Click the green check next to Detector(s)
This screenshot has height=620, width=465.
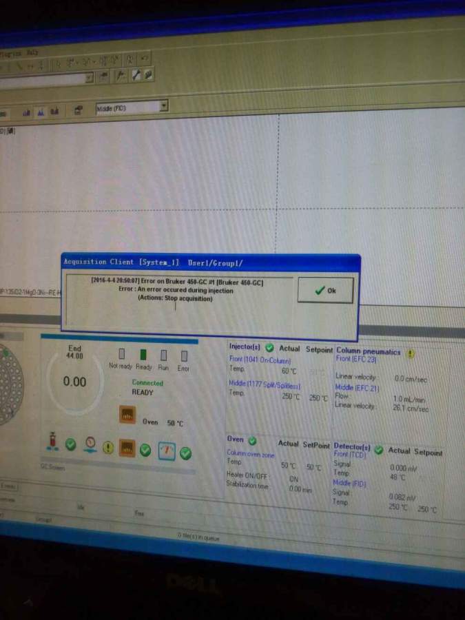(x=379, y=450)
